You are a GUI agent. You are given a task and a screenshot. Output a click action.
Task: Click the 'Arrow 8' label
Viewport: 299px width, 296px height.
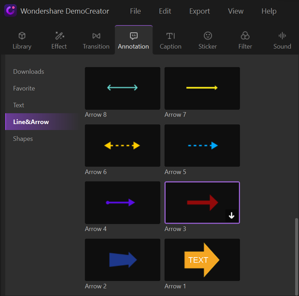coord(96,114)
